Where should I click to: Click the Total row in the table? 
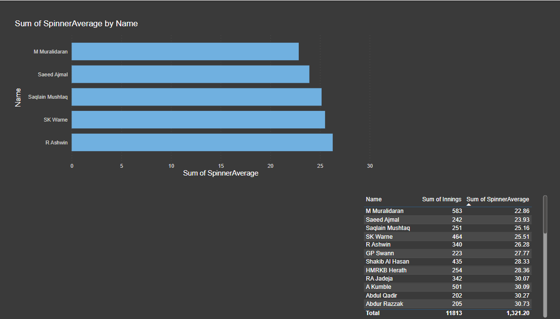coord(414,313)
